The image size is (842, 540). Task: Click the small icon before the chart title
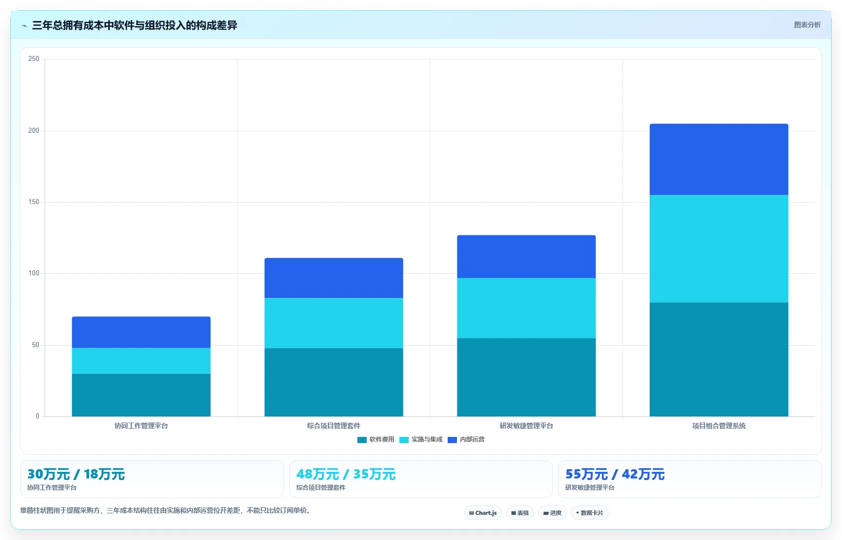pyautogui.click(x=24, y=26)
